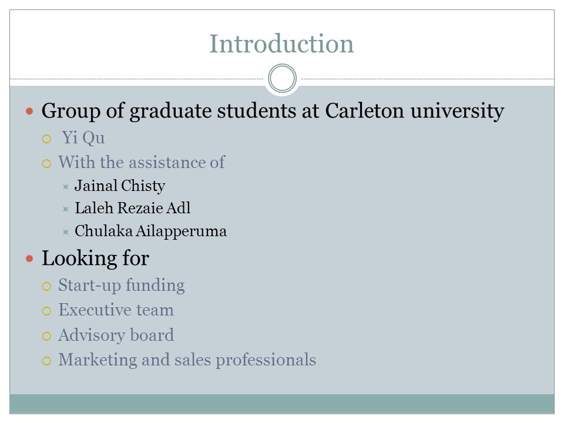Click the Advisory board text
The width and height of the screenshot is (564, 423).
(116, 335)
